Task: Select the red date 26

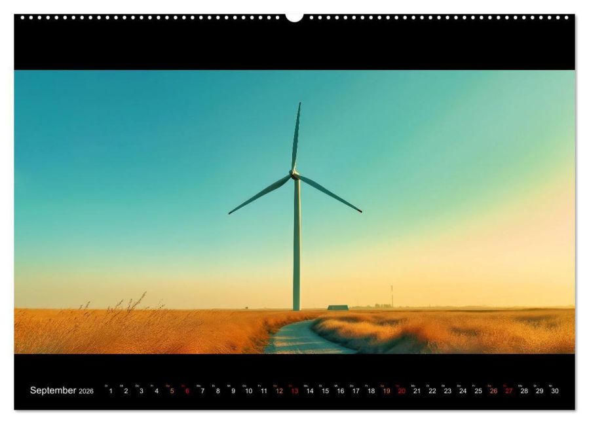Action: [493, 391]
